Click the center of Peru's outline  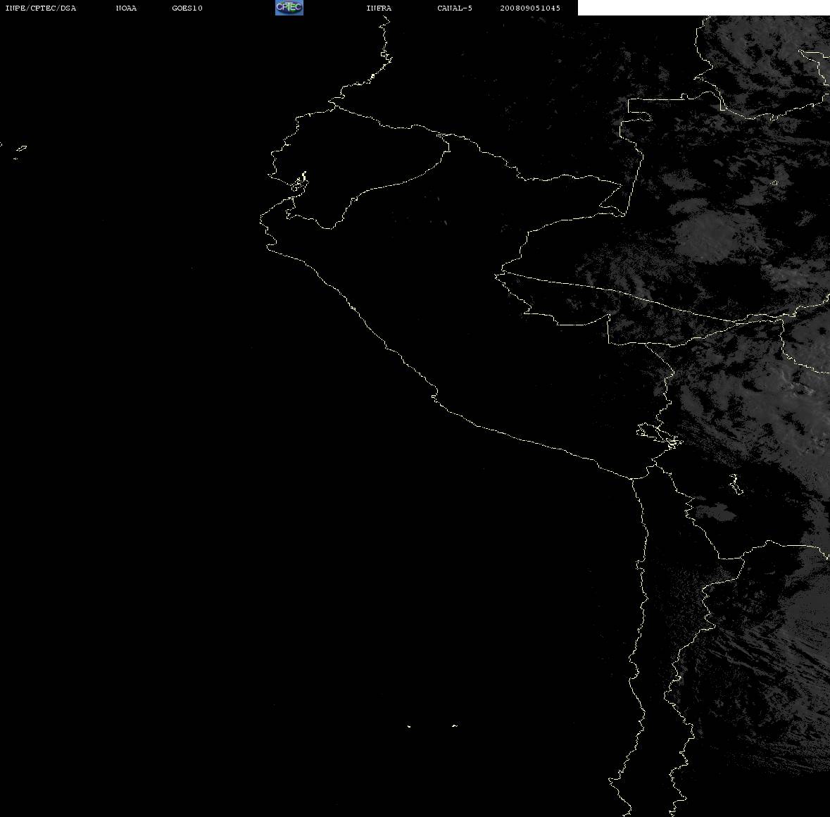pos(477,318)
